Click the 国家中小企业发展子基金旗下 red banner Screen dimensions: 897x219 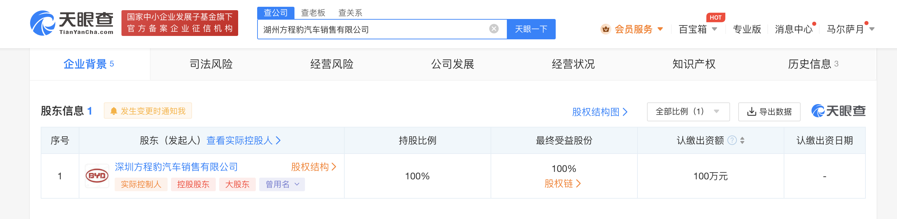[x=180, y=23]
